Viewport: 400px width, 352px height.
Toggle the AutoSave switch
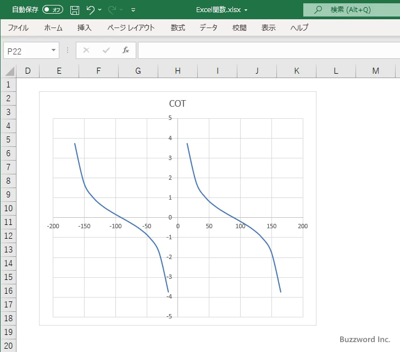pyautogui.click(x=53, y=10)
